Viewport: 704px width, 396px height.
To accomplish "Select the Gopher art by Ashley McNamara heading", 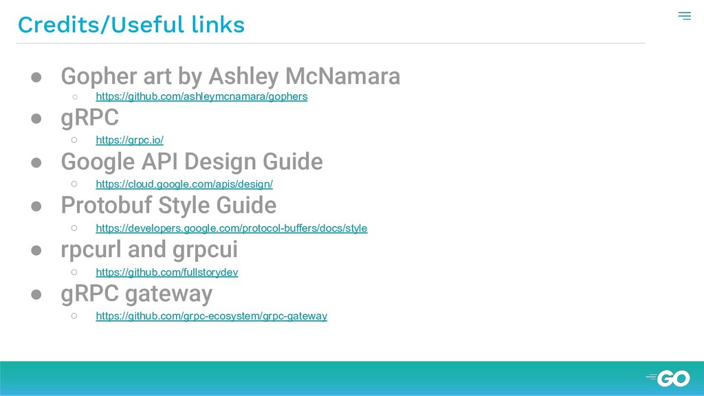I will [x=230, y=76].
